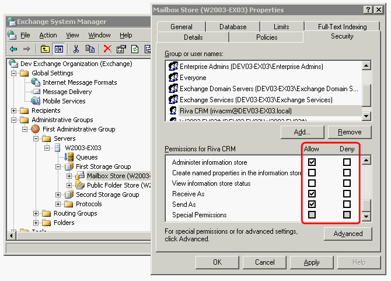
Task: Check Deny for View information store status
Action: (x=347, y=183)
